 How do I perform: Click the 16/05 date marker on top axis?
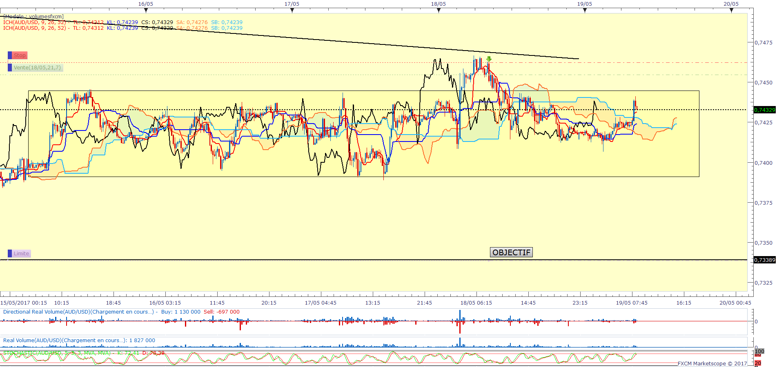coord(146,4)
